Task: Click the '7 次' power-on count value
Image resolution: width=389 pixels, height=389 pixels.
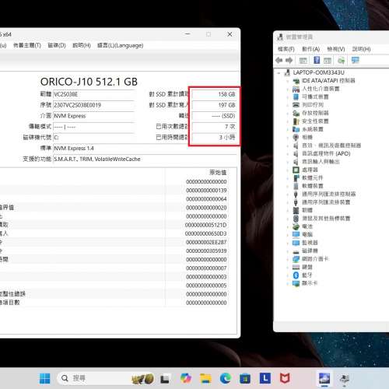Action: (x=230, y=127)
